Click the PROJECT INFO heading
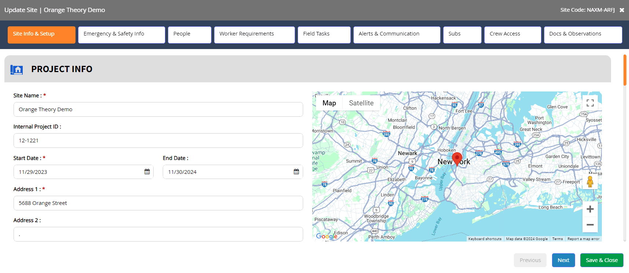This screenshot has width=629, height=273. click(x=62, y=69)
